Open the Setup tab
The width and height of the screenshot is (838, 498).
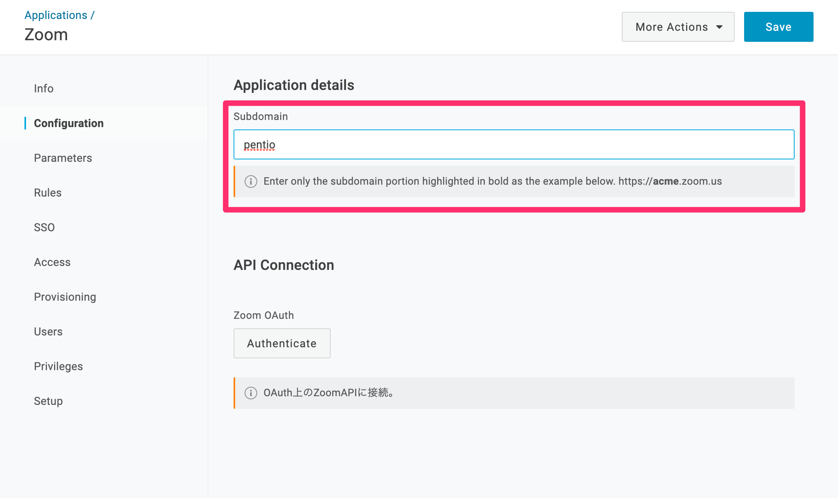(x=48, y=401)
